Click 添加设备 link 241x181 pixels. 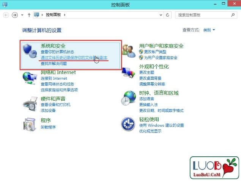pos(48,110)
